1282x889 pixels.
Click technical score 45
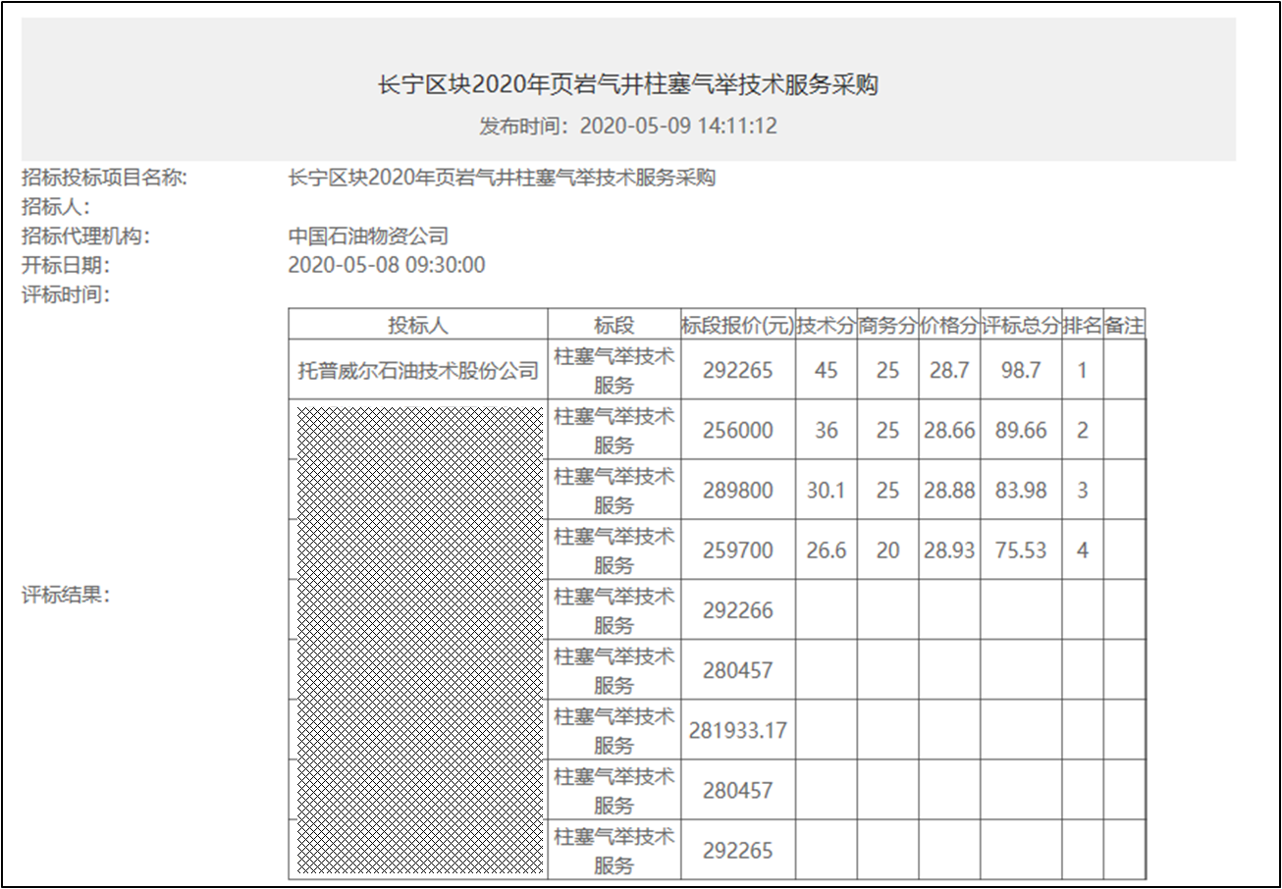[x=827, y=370]
